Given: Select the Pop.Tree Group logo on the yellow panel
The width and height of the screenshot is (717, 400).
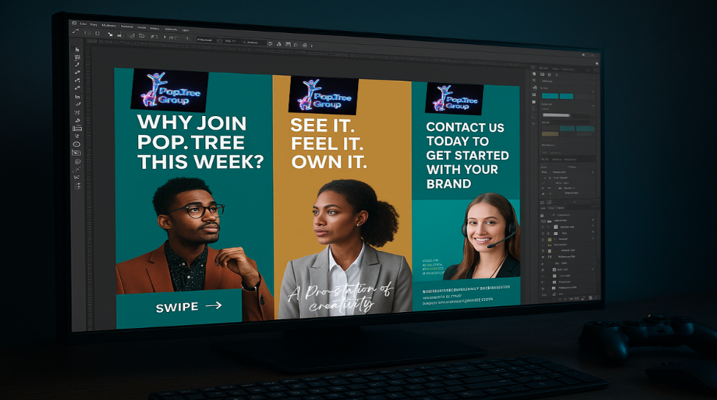Looking at the screenshot, I should tap(324, 95).
